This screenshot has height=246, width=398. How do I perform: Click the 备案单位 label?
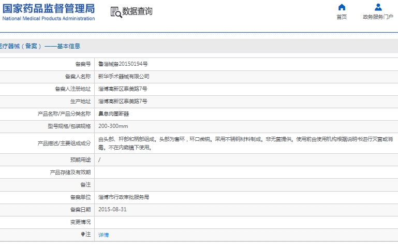(x=80, y=197)
